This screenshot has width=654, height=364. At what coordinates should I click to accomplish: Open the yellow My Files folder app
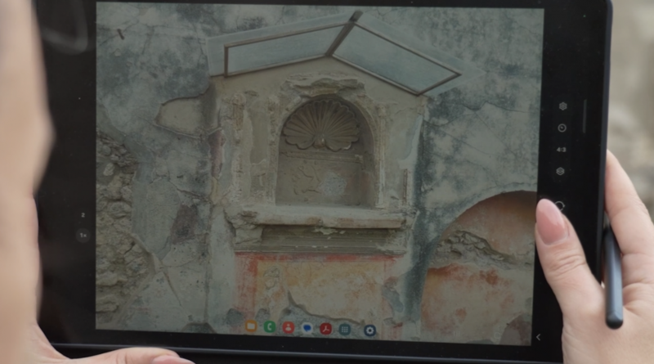250,328
